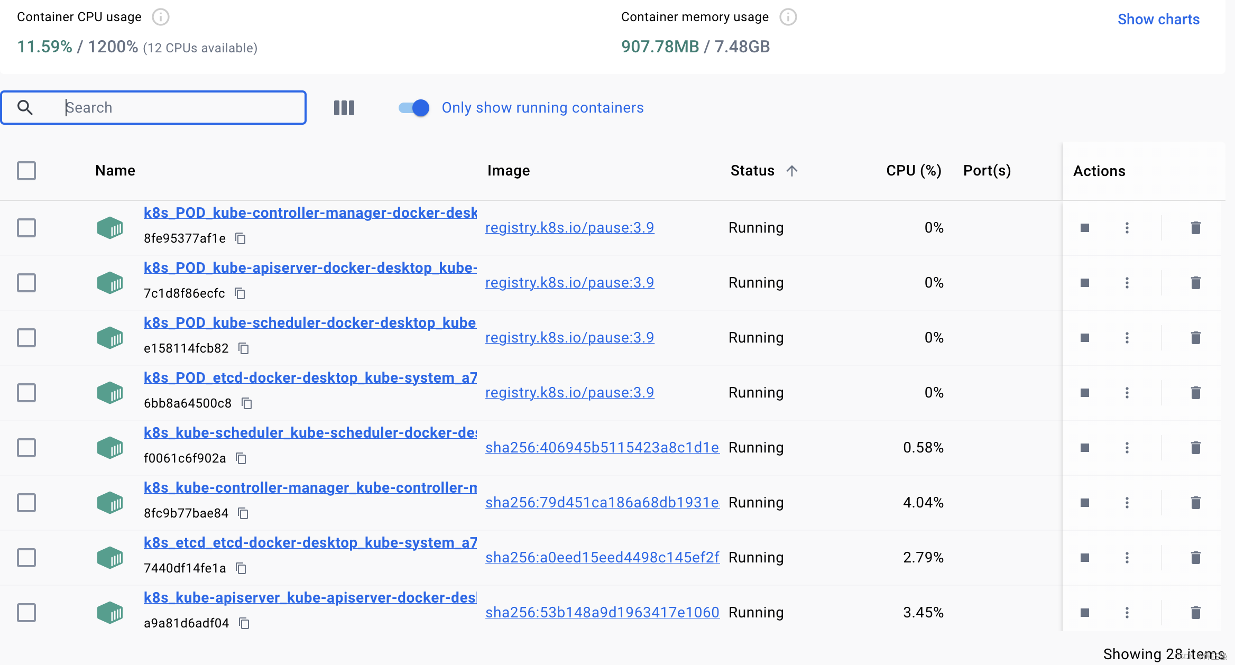
Task: Open sha256:406945b5115423a8c1d1e image link
Action: coord(602,448)
